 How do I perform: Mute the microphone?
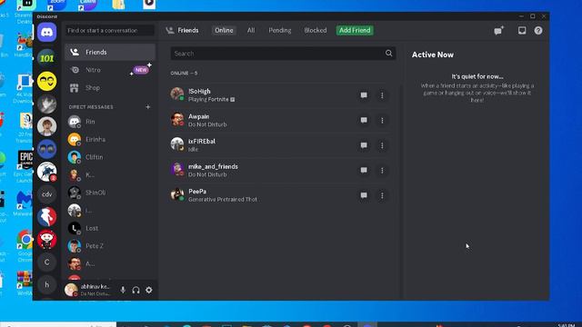click(123, 290)
